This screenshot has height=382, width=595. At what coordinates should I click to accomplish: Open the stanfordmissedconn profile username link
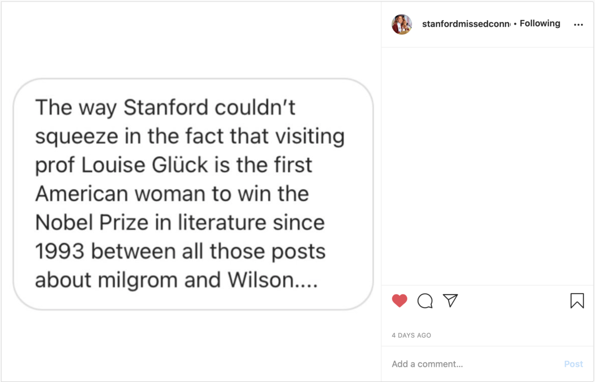click(x=466, y=24)
